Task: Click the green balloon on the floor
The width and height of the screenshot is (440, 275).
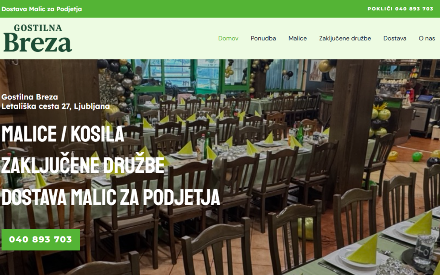Action: tap(417, 157)
